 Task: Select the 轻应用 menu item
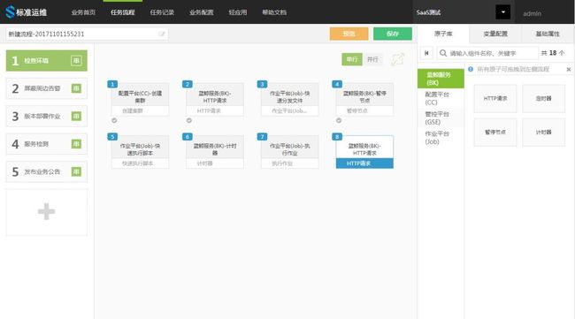click(238, 12)
